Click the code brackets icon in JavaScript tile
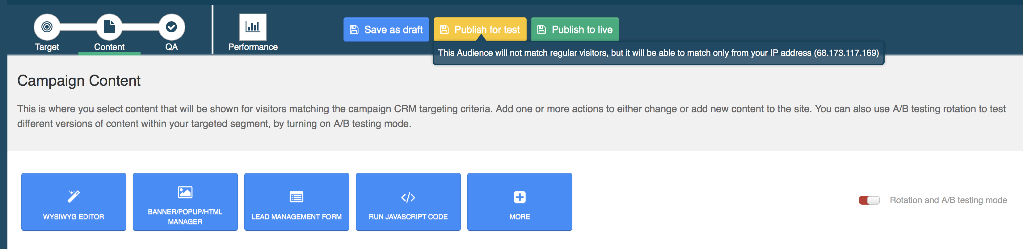Image resolution: width=1023 pixels, height=249 pixels. pyautogui.click(x=408, y=197)
